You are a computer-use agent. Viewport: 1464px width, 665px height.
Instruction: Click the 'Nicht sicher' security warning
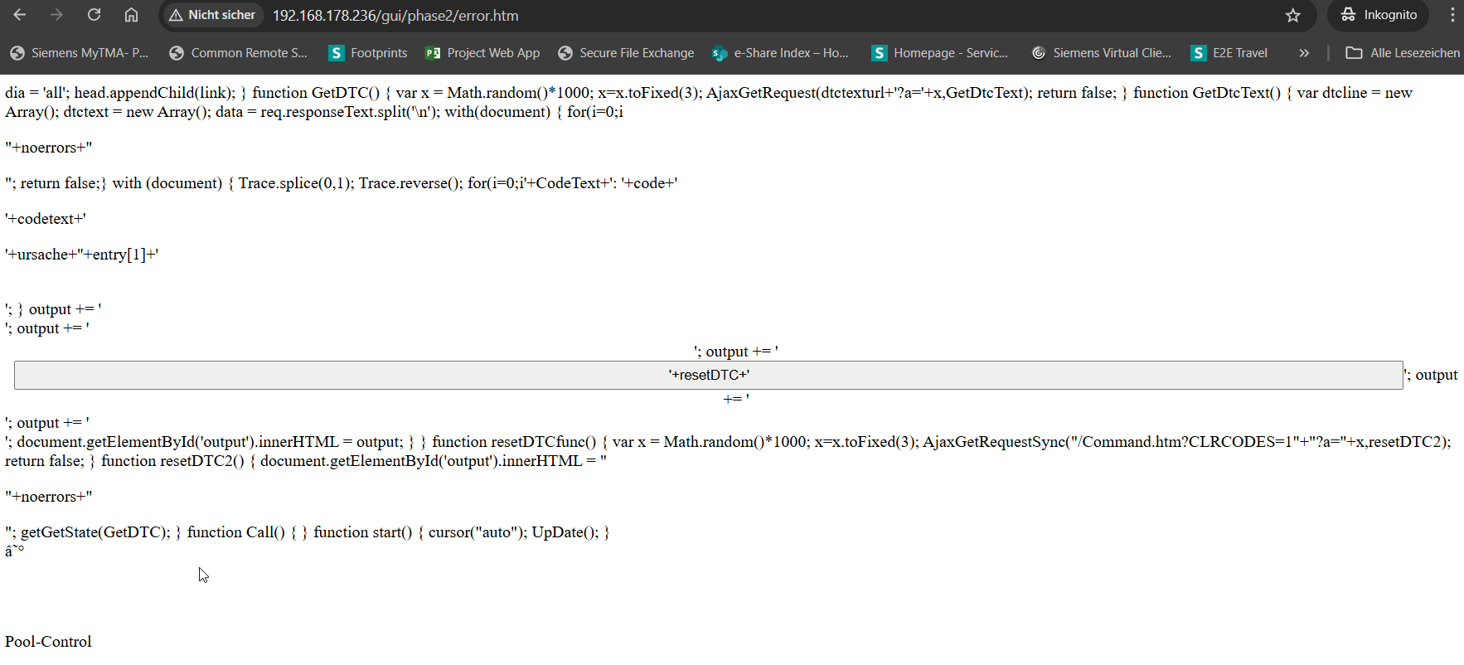pyautogui.click(x=212, y=15)
